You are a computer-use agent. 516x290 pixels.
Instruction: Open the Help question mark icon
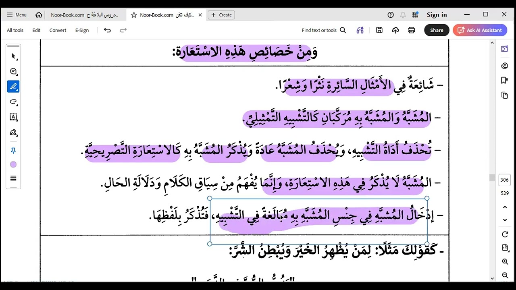(391, 15)
